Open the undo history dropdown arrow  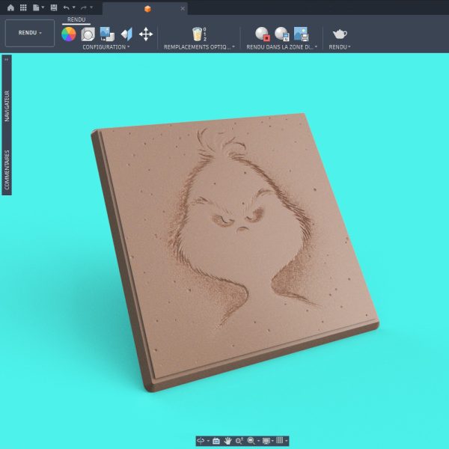click(x=73, y=7)
